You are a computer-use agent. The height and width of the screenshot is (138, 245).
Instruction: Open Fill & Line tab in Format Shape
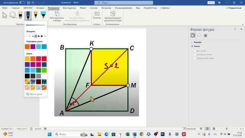pyautogui.click(x=193, y=35)
